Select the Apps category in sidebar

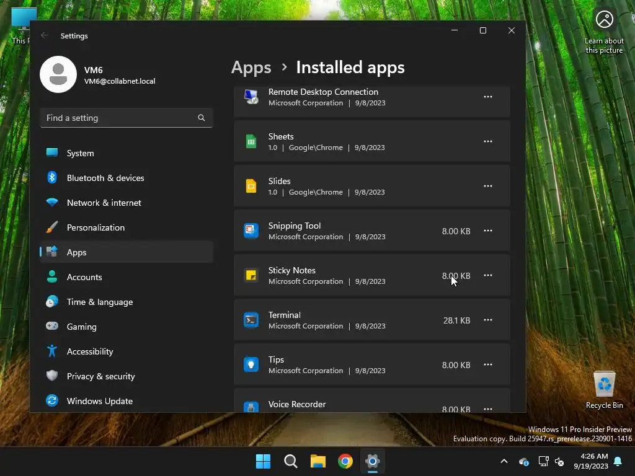[127, 252]
